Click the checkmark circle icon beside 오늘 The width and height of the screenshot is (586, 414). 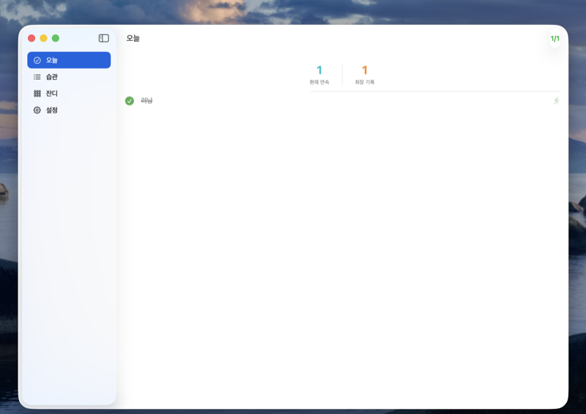pyautogui.click(x=37, y=60)
